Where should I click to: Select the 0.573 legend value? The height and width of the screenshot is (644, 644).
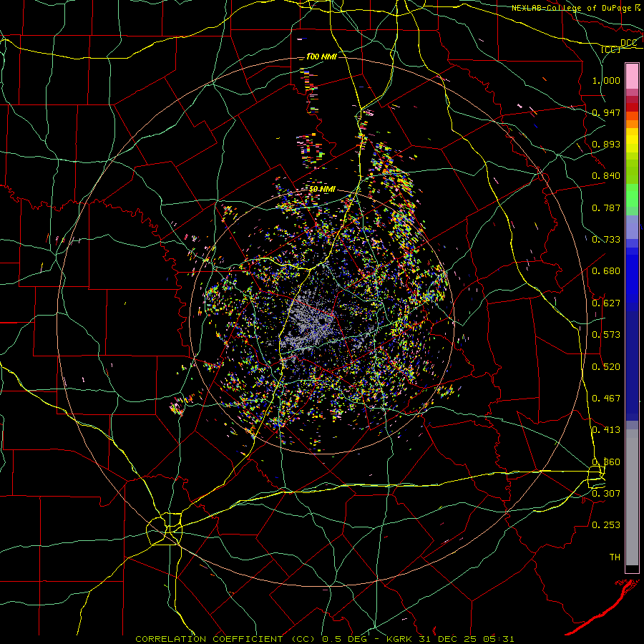(x=606, y=335)
